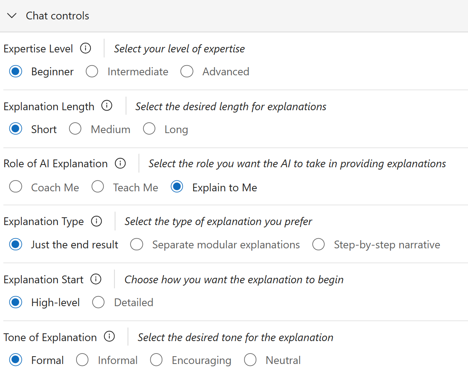The width and height of the screenshot is (468, 376).
Task: Choose Advanced expertise level
Action: point(187,72)
